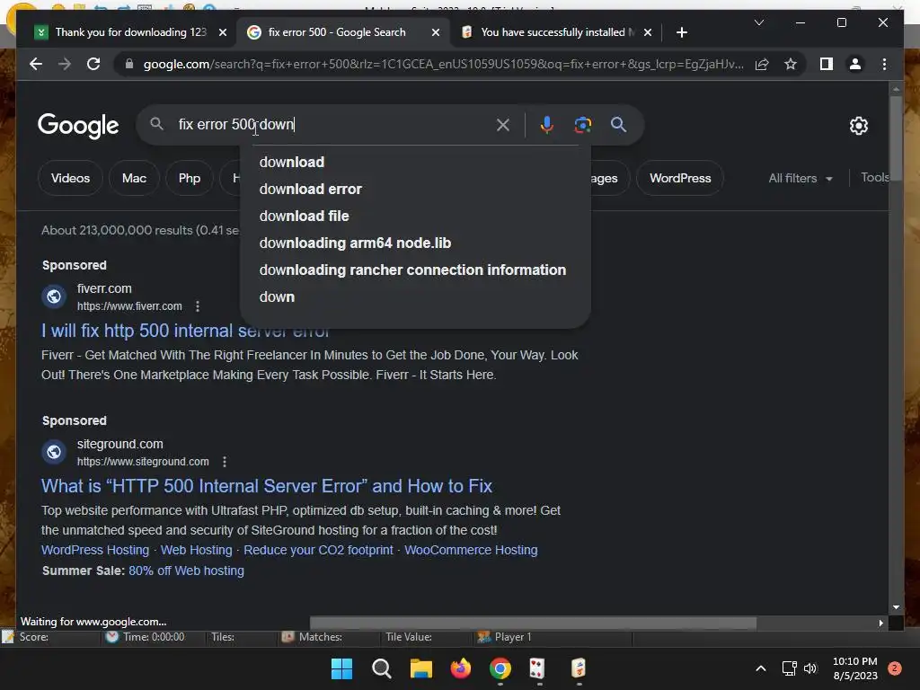Open 'Reduce your CO2 footprint' sitelink

click(x=318, y=551)
